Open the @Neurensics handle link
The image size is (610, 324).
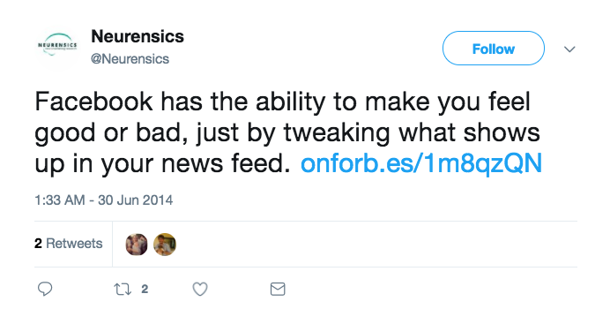[x=130, y=59]
